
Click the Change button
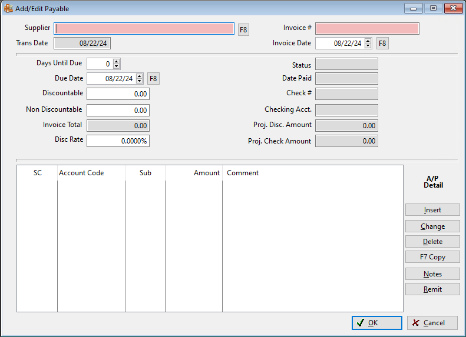(432, 226)
